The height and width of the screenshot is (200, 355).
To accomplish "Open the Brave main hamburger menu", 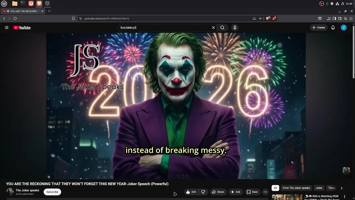I will tap(351, 18).
